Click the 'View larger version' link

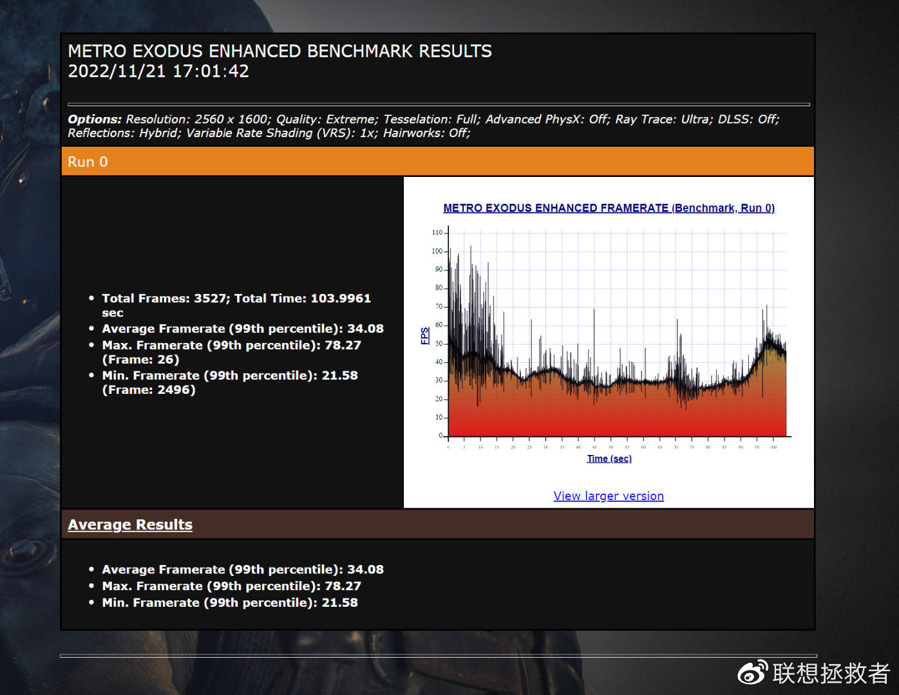(x=609, y=496)
